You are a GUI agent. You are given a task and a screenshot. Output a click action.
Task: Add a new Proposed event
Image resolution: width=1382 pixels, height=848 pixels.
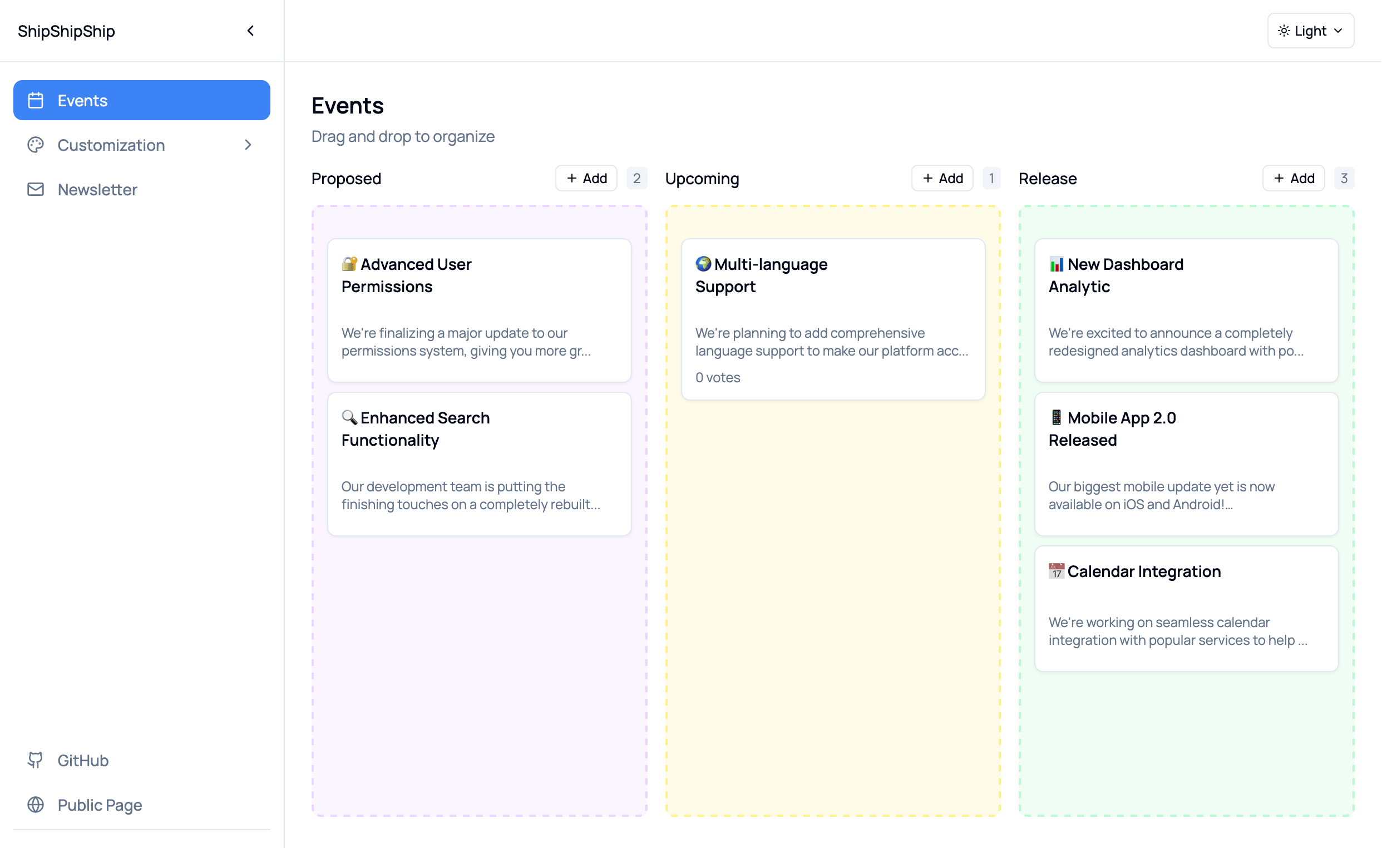coord(586,179)
